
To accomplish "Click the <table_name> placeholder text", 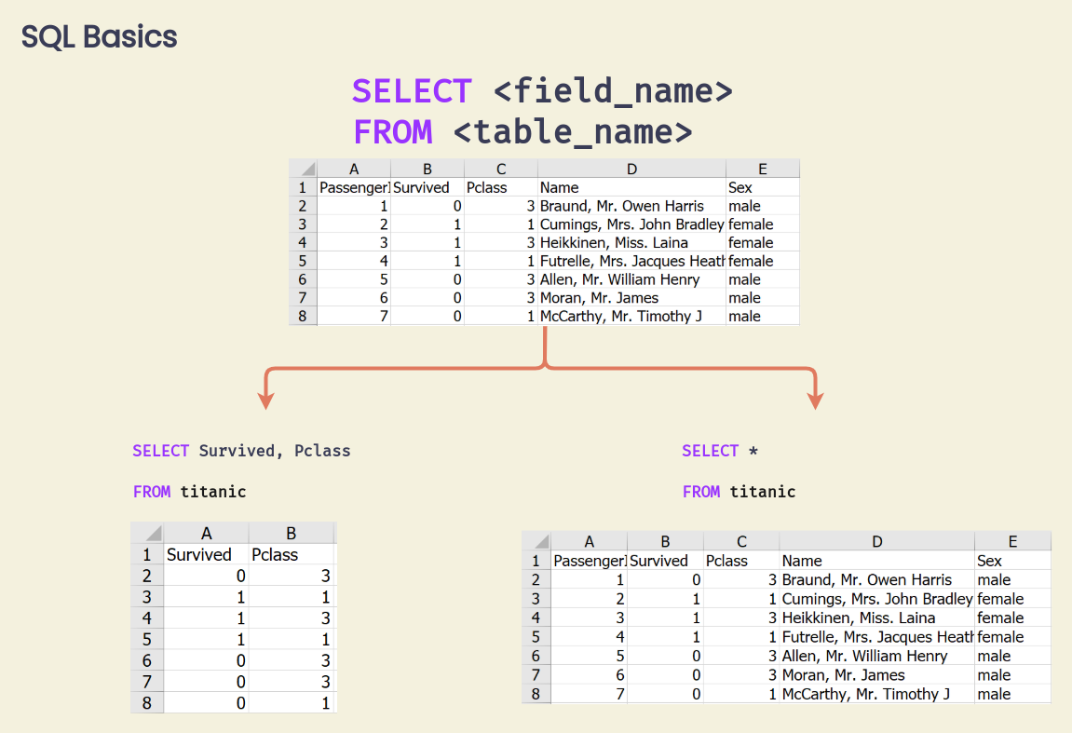I will coord(573,131).
